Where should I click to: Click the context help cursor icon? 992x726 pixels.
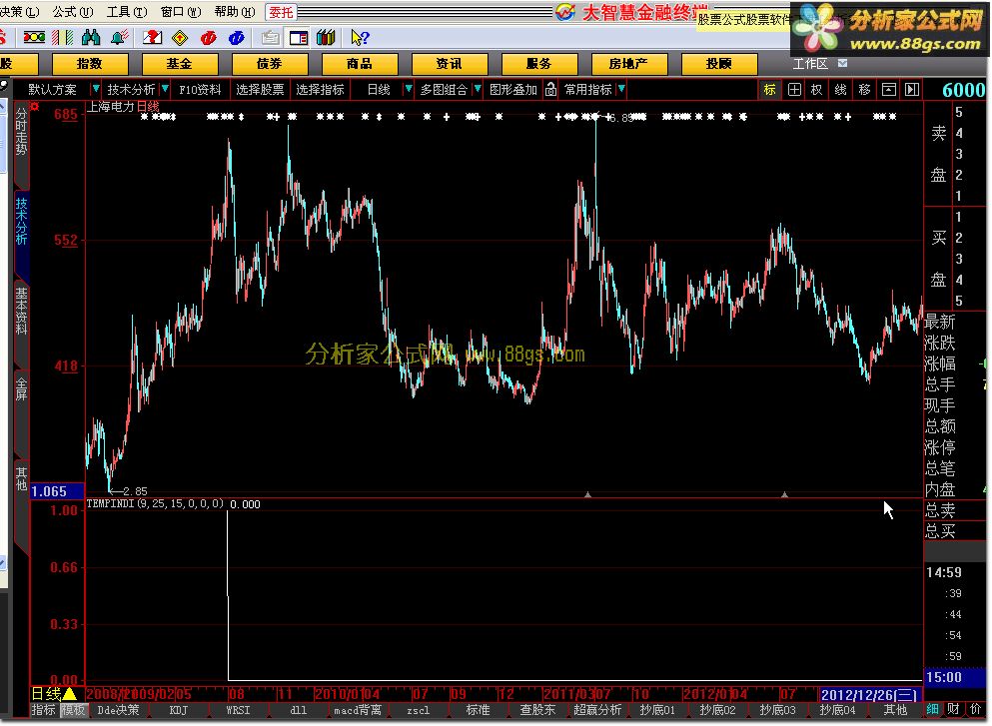tap(360, 38)
